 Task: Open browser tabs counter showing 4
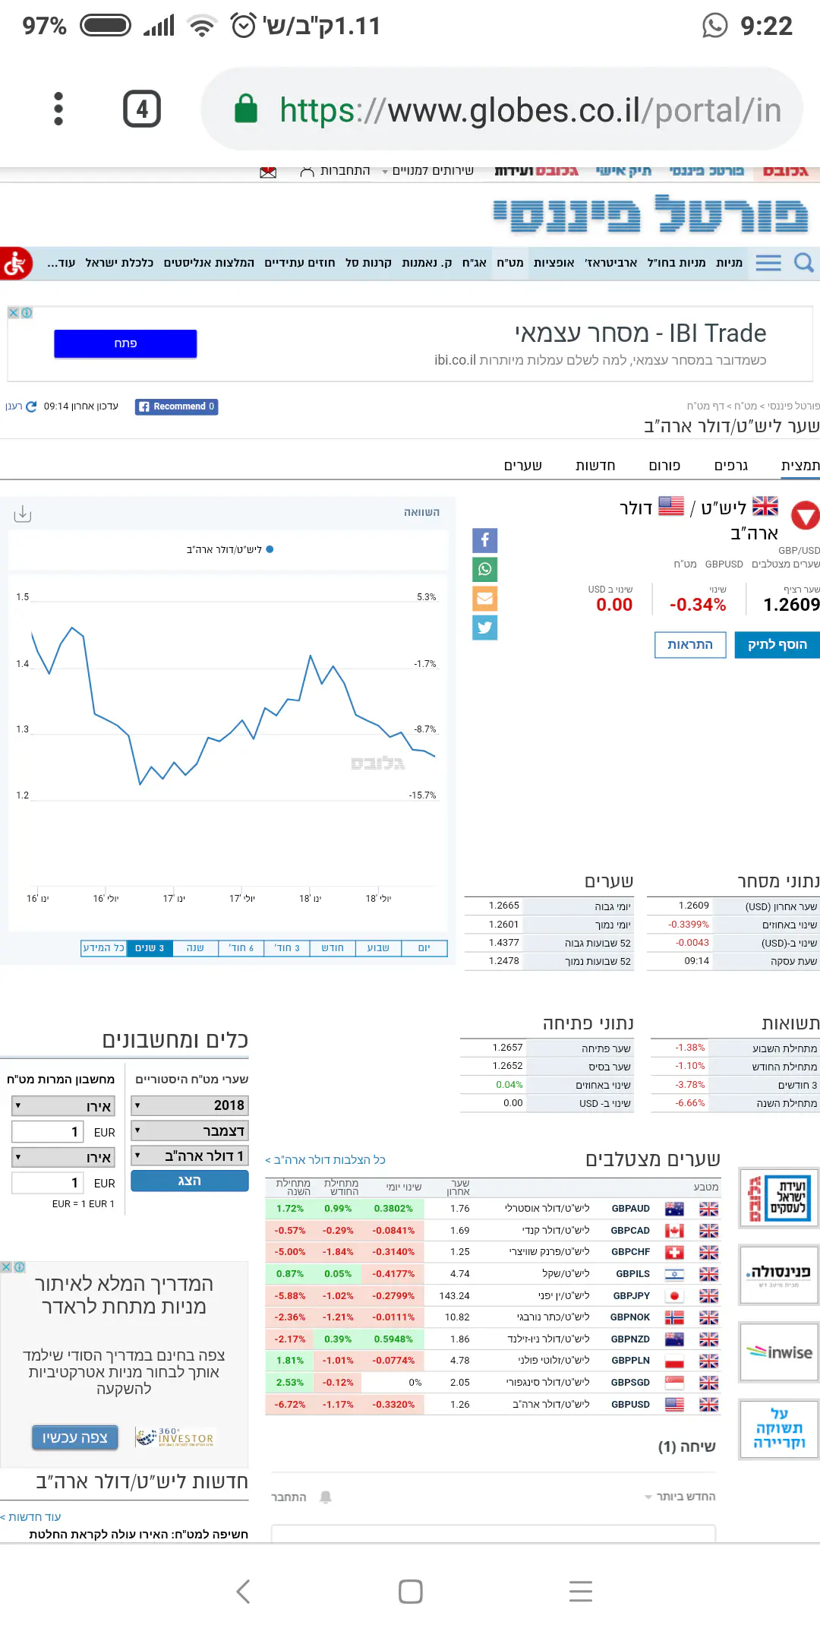point(142,109)
